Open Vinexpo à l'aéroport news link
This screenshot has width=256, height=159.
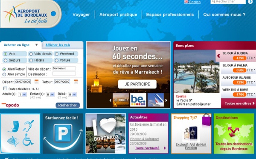click(144, 139)
